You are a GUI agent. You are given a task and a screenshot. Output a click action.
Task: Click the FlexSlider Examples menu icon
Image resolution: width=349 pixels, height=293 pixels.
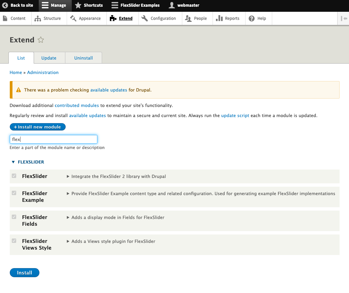(115, 5)
